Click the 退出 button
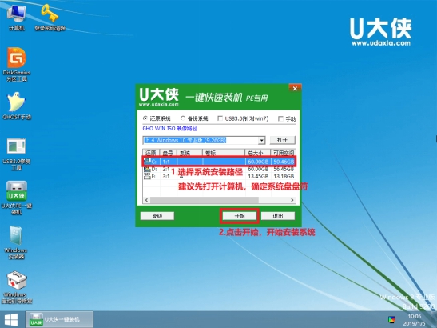 tap(278, 216)
